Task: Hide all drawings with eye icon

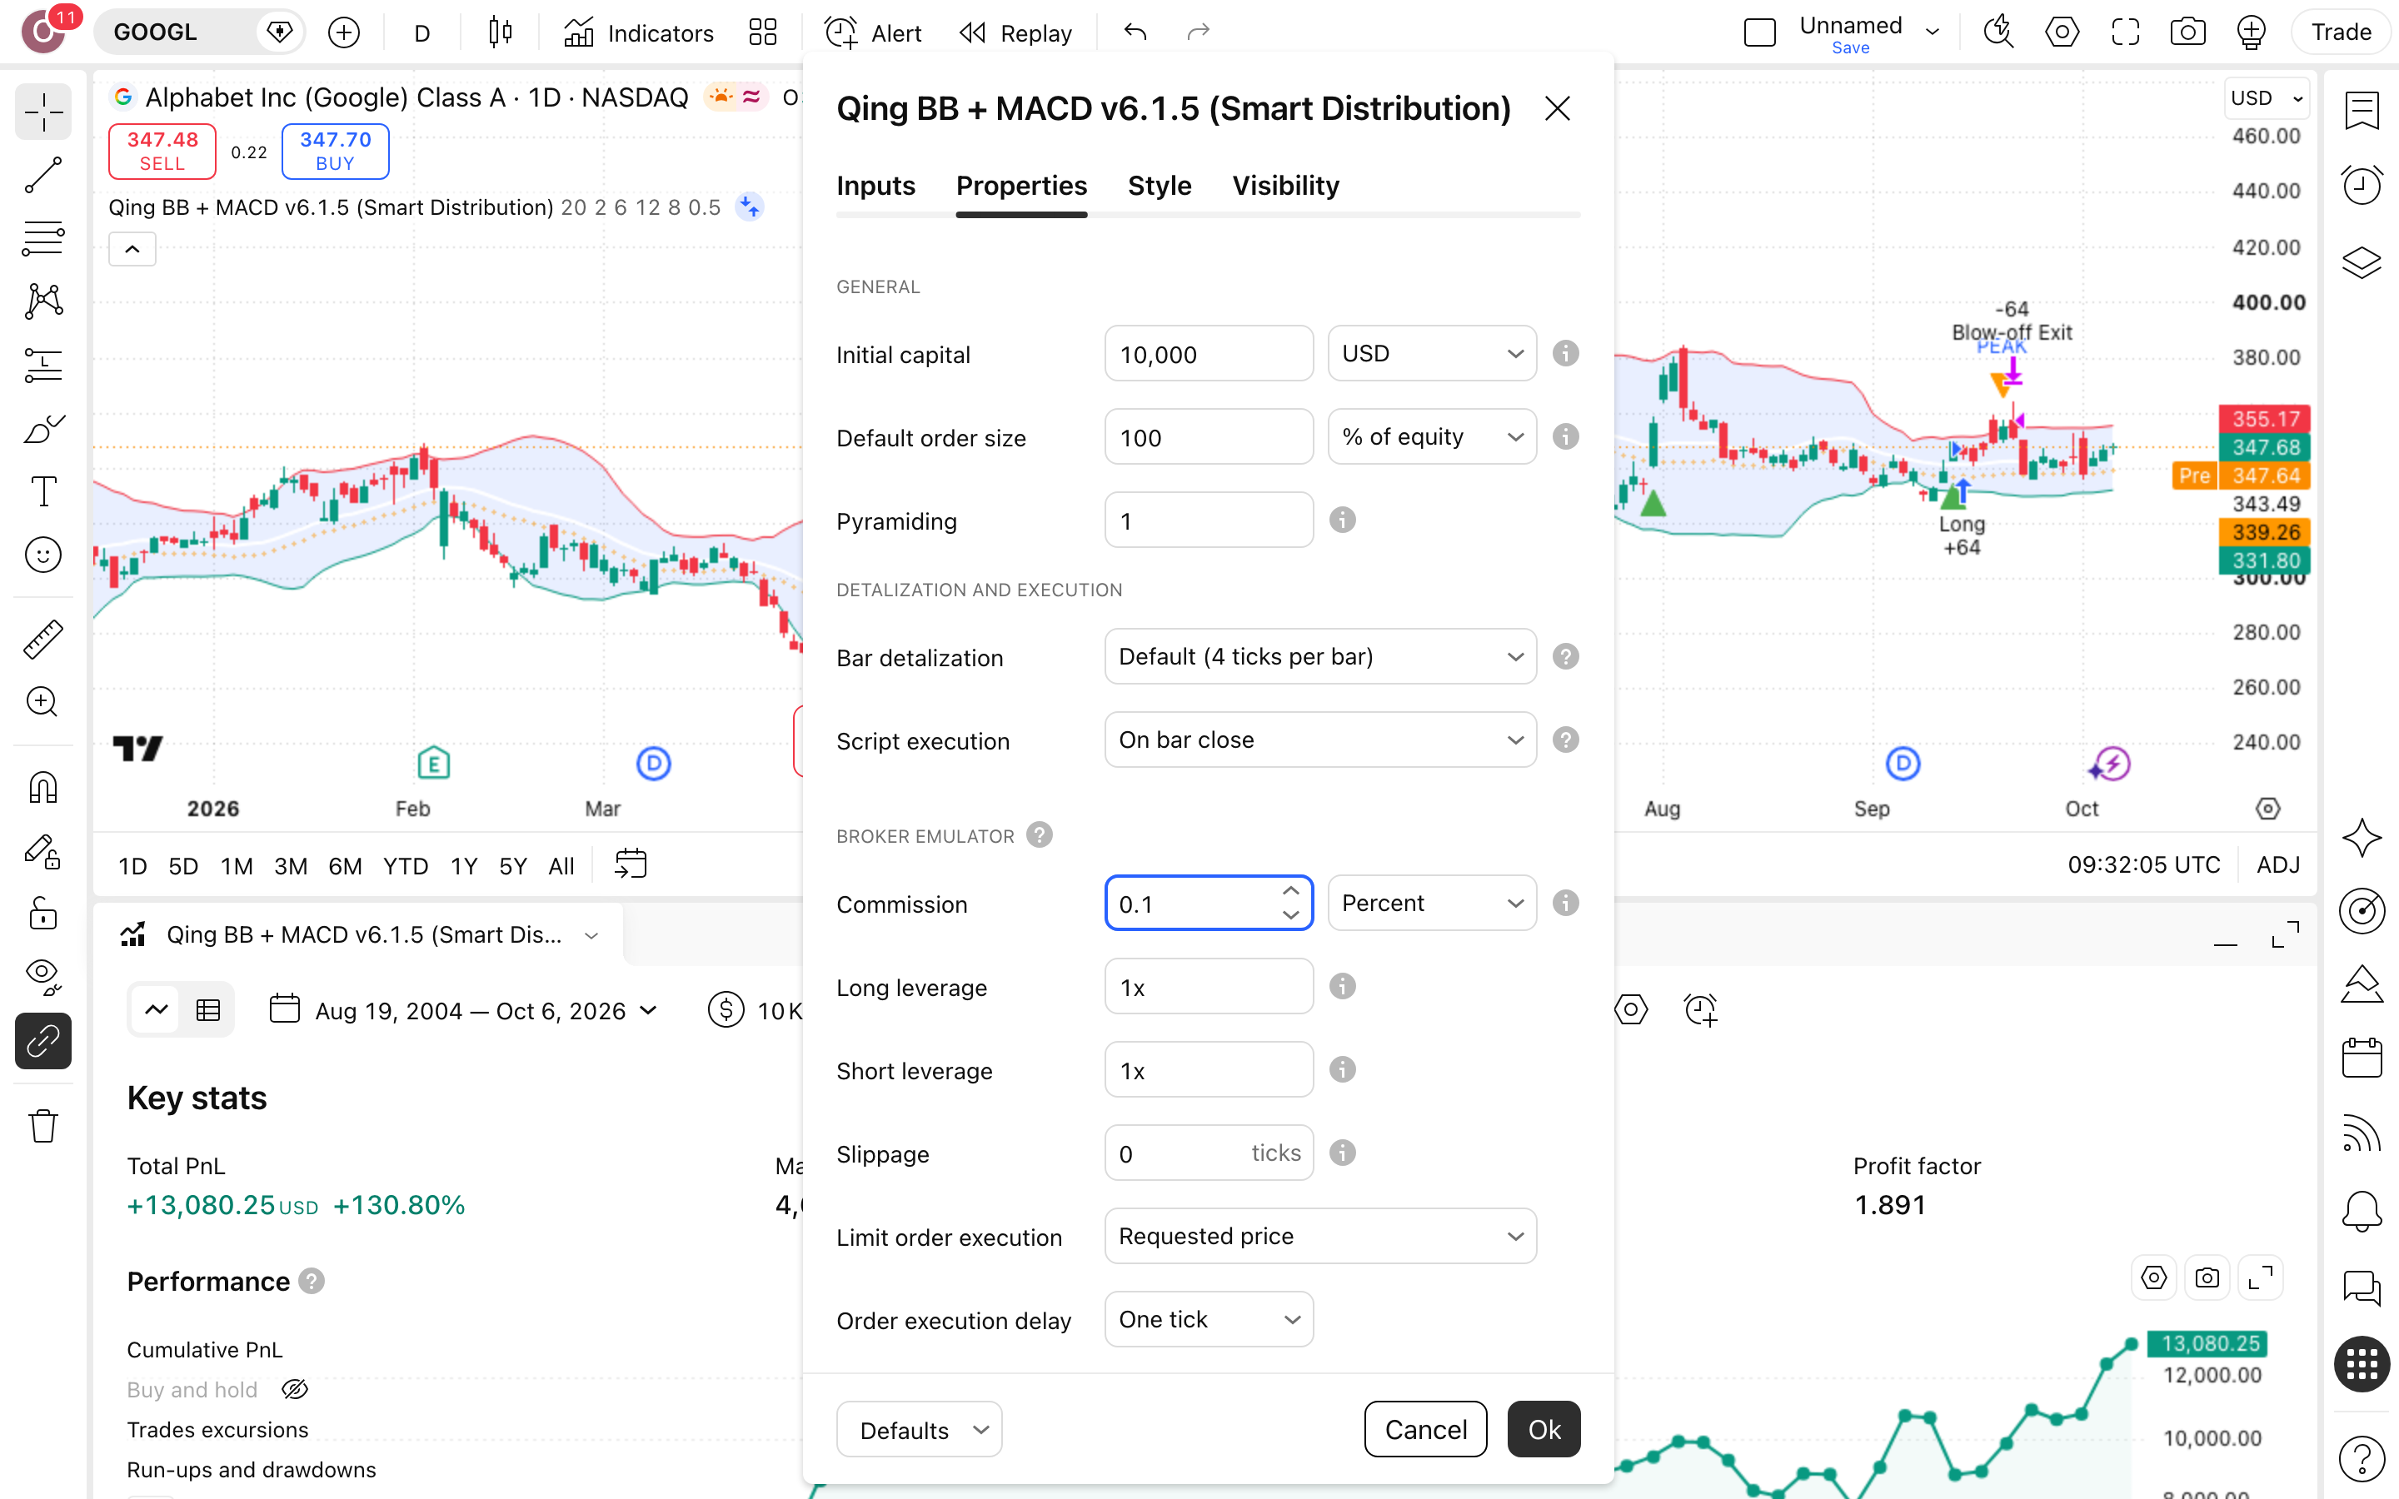Action: [x=42, y=977]
